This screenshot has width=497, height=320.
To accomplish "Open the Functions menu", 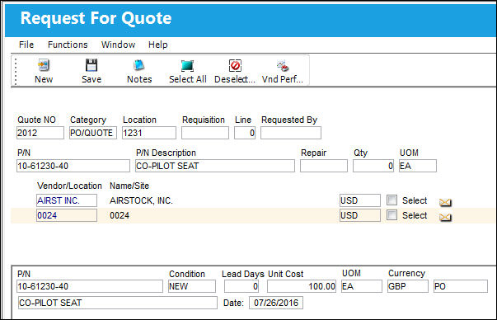I will [68, 45].
